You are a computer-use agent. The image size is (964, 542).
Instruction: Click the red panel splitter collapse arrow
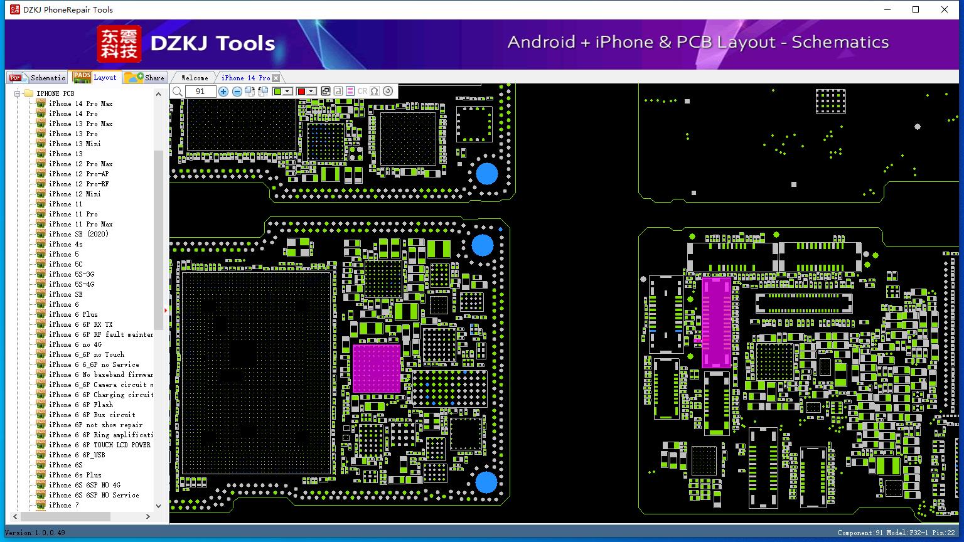[166, 310]
